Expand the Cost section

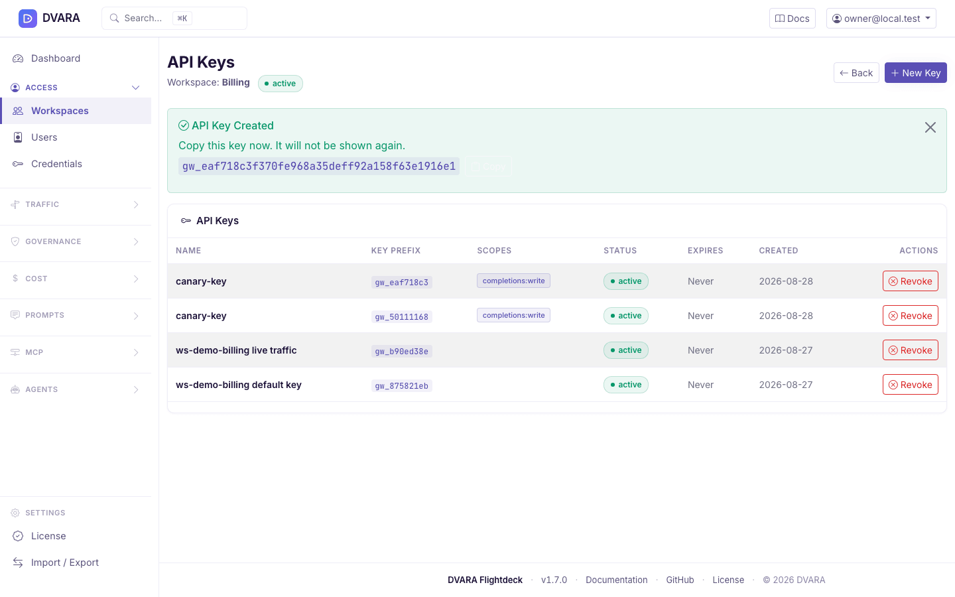76,279
